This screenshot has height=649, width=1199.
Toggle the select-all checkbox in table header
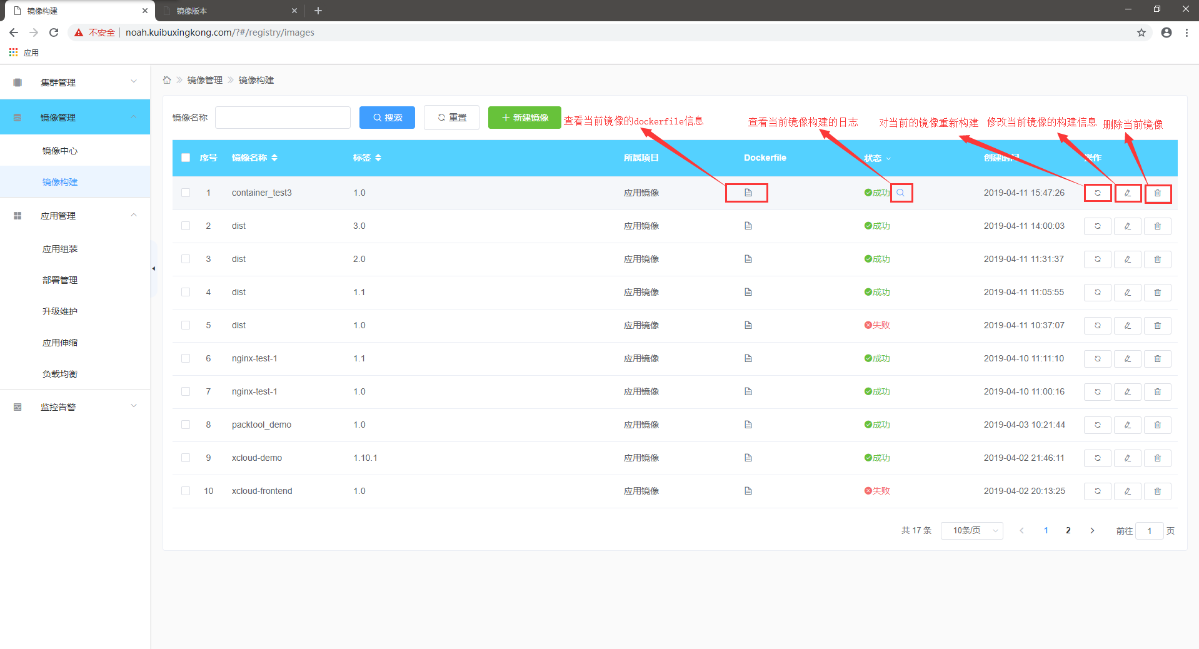186,158
